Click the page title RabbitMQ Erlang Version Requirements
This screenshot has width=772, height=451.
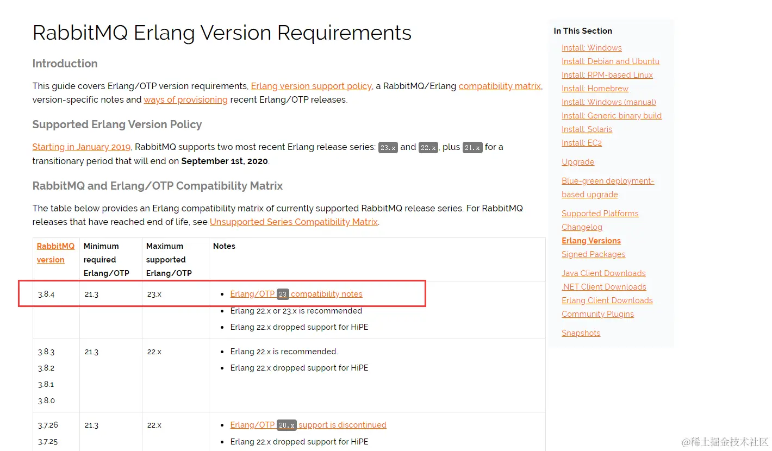[x=222, y=33]
